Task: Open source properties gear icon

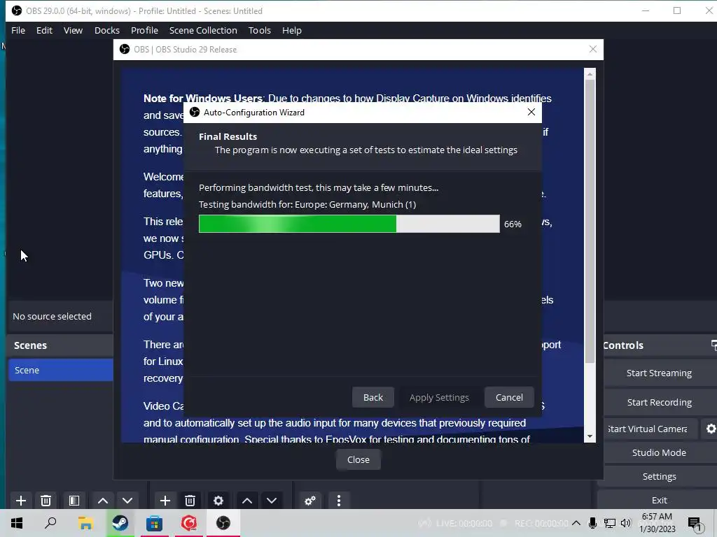Action: click(218, 501)
